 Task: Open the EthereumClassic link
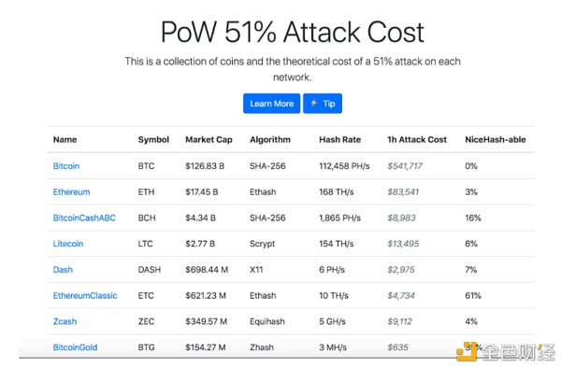pyautogui.click(x=85, y=296)
